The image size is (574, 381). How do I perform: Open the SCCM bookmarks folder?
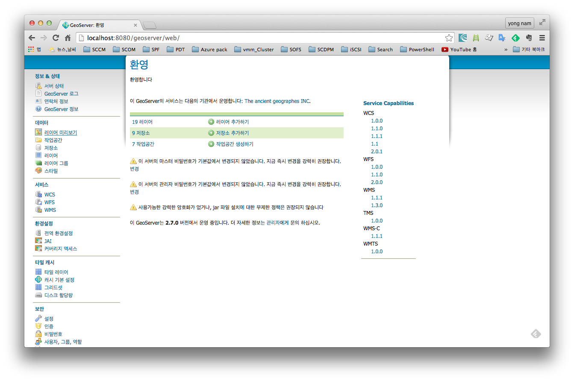pos(94,50)
